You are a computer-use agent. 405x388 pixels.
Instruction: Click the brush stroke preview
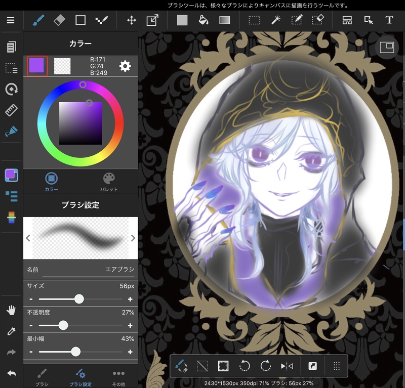click(x=80, y=238)
